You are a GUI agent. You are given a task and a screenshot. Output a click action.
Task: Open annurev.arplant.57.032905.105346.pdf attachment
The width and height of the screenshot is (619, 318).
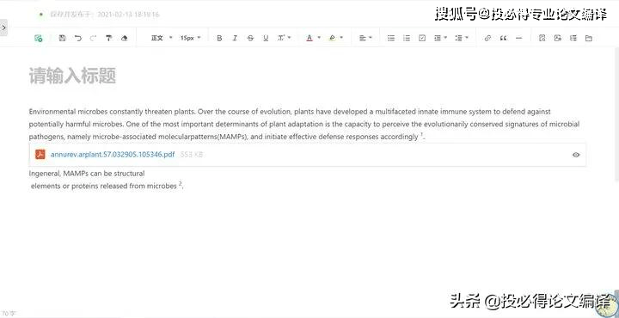pyautogui.click(x=113, y=154)
